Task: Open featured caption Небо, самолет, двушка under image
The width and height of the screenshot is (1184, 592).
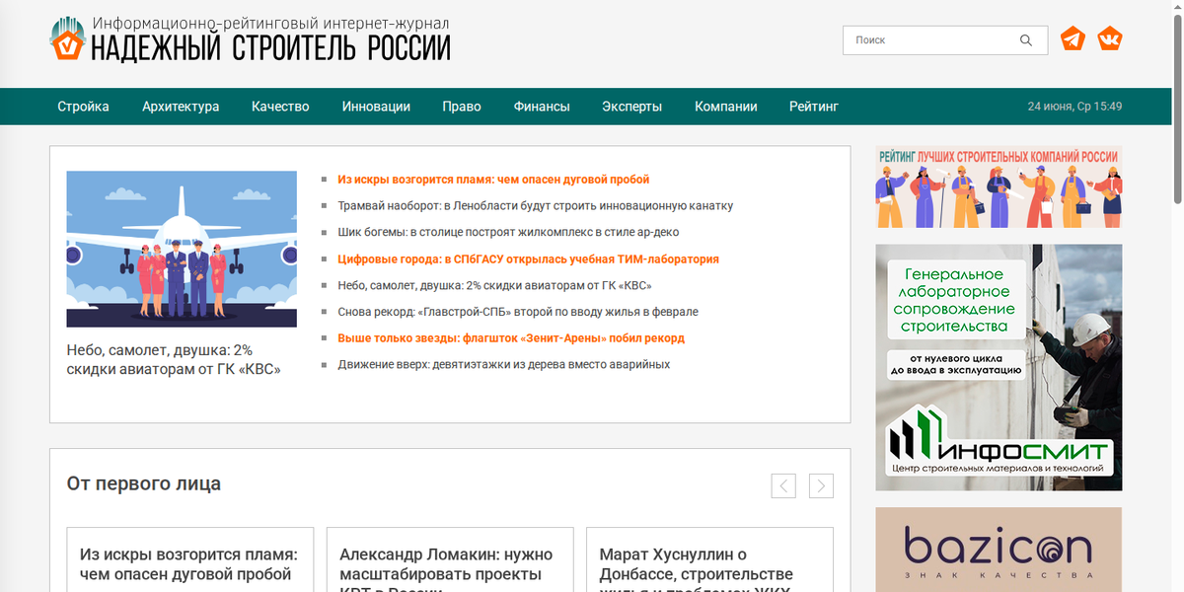Action: click(x=174, y=359)
